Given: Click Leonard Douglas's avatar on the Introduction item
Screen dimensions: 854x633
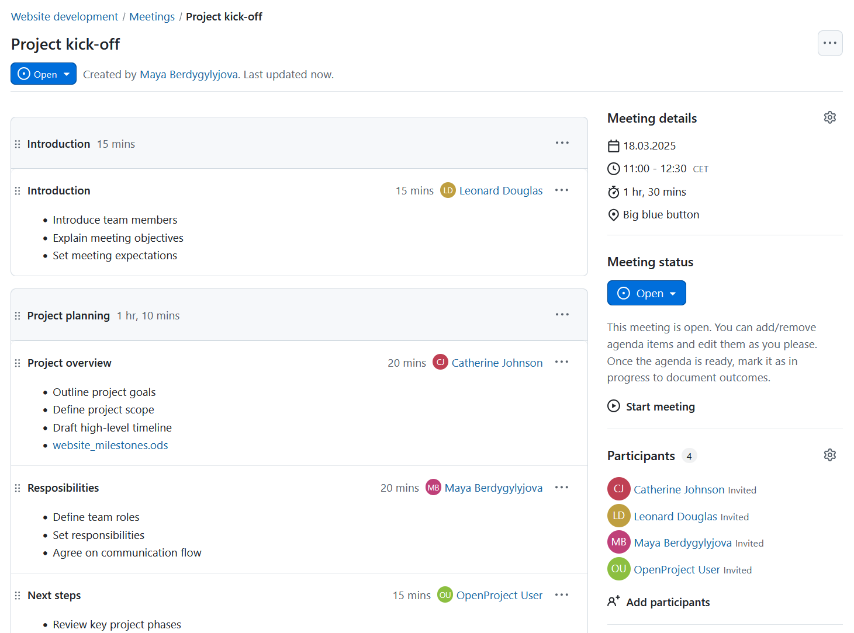Looking at the screenshot, I should 448,190.
